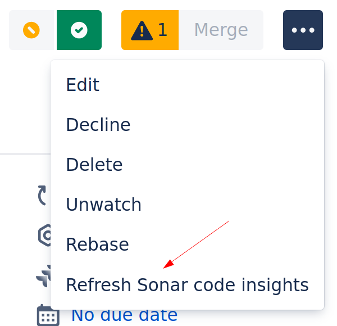Toggle Unwatch for this pull request

click(103, 205)
